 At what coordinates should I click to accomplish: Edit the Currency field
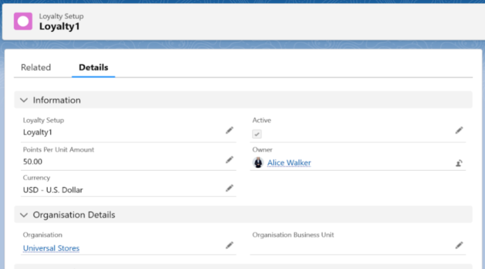(229, 188)
